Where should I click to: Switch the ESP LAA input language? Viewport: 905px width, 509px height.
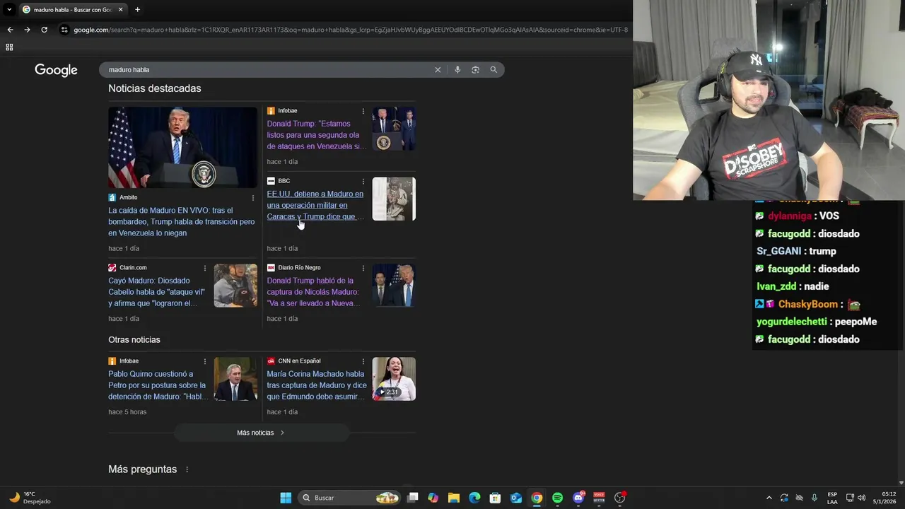click(832, 498)
